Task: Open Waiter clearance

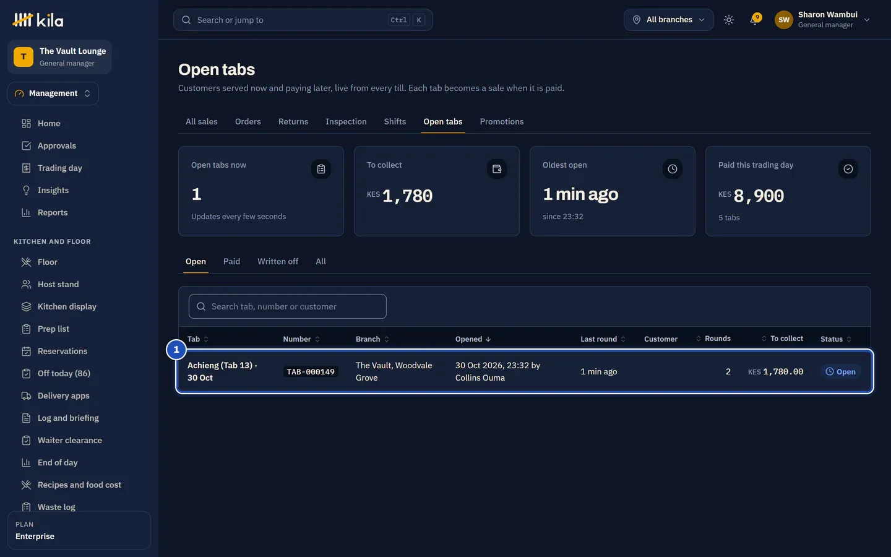Action: pyautogui.click(x=70, y=440)
